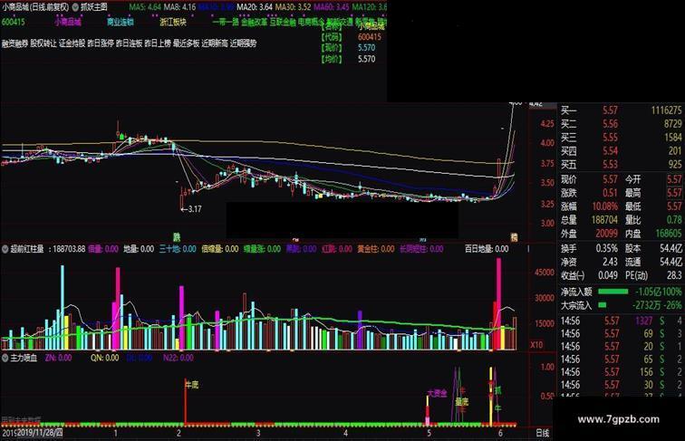Click the 小商品城 (日线,前复权) chart title

coord(35,7)
